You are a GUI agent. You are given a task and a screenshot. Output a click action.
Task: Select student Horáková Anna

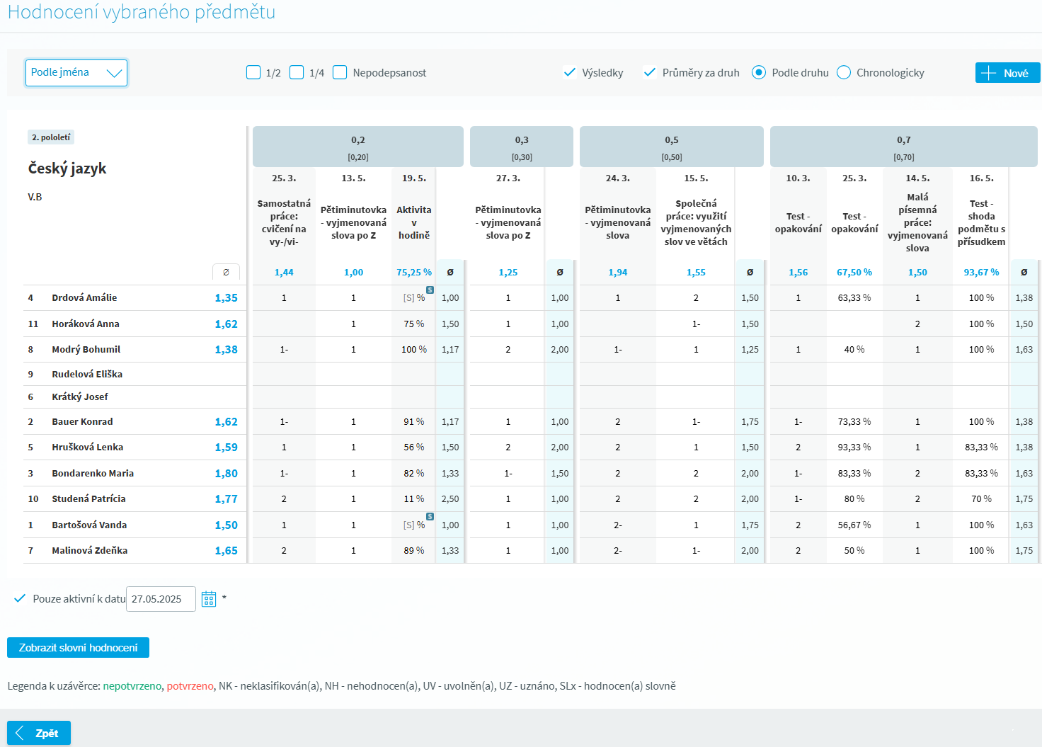pyautogui.click(x=86, y=324)
